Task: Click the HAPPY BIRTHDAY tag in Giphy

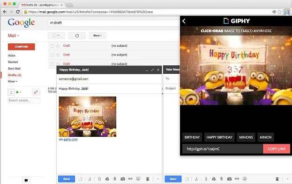Action: [219, 137]
